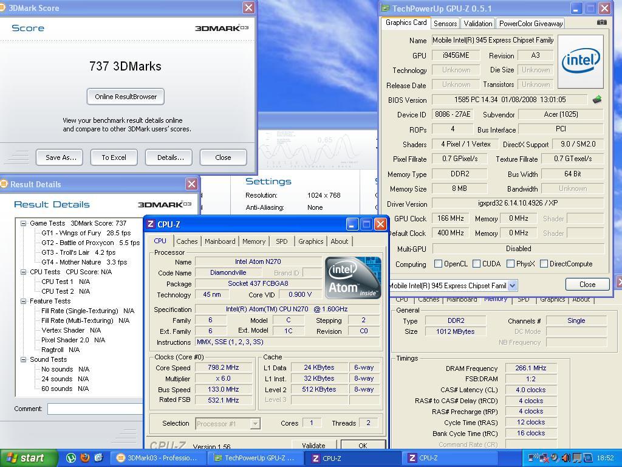
Task: Select the 60 sounds row
Action: click(x=65, y=389)
